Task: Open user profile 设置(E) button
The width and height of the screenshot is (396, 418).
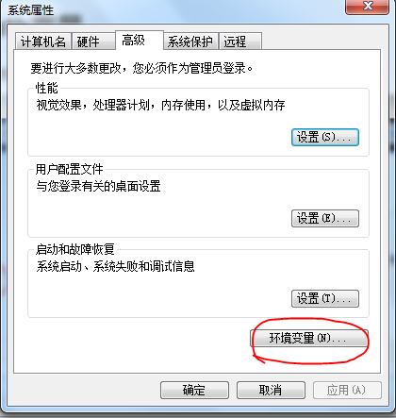Action: [x=325, y=218]
